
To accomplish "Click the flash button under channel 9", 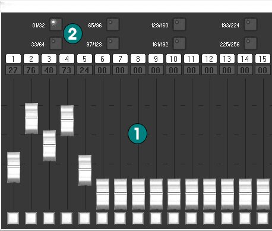I will pyautogui.click(x=156, y=218).
